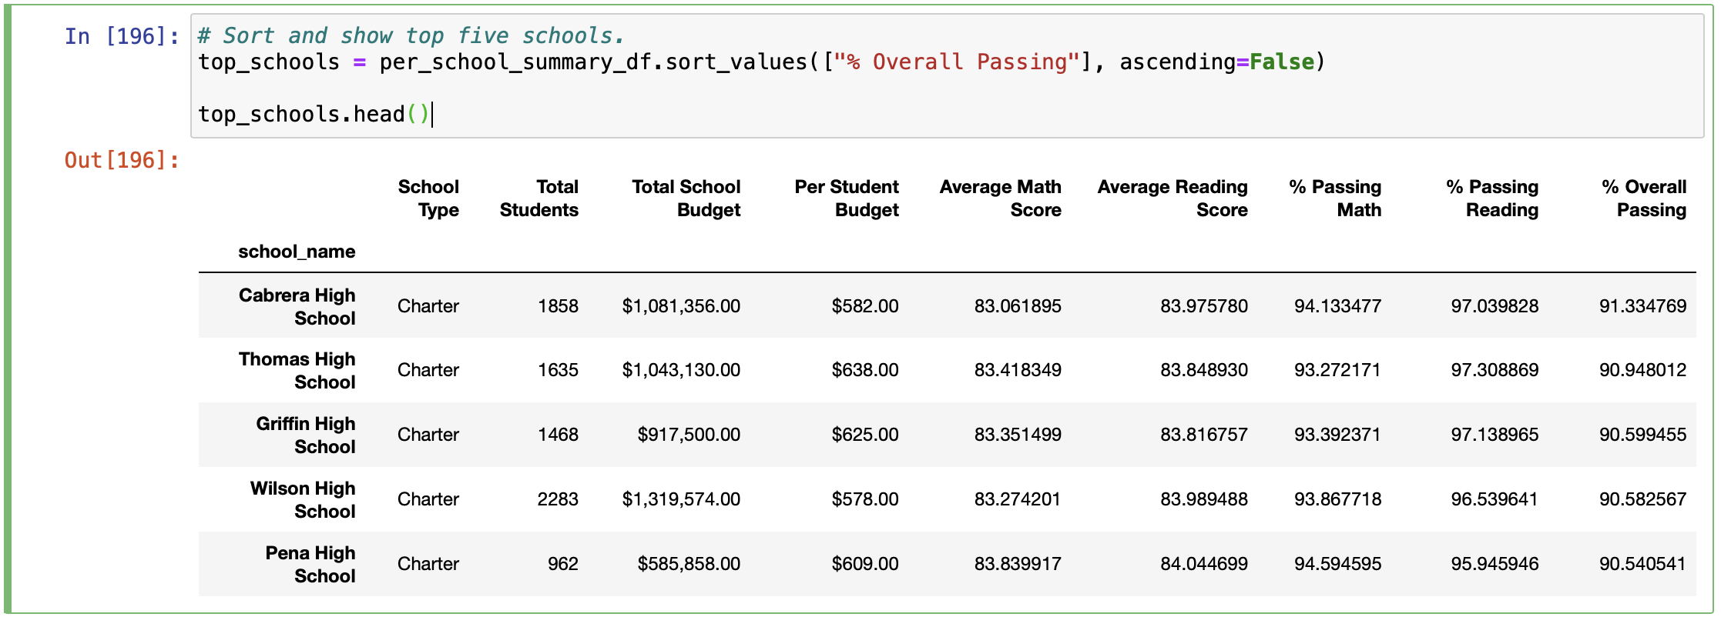Select the Cabrera High School row label

pos(297,306)
